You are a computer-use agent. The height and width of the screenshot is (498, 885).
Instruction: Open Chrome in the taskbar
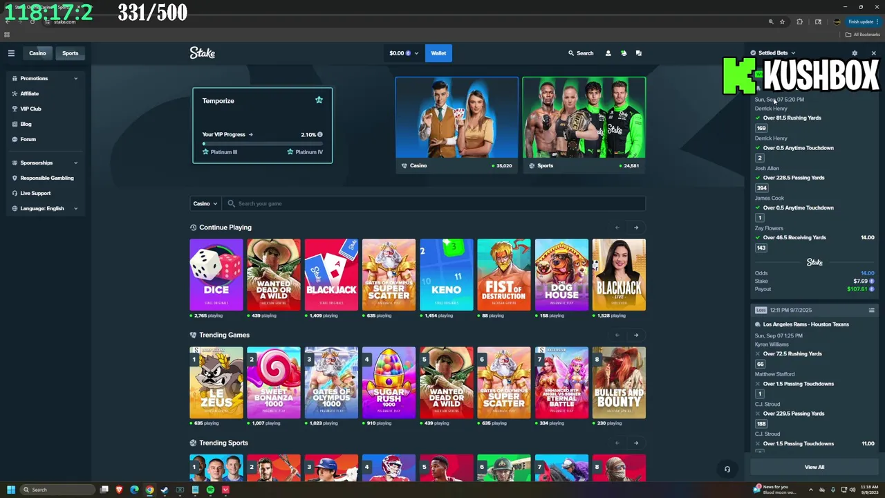click(149, 490)
